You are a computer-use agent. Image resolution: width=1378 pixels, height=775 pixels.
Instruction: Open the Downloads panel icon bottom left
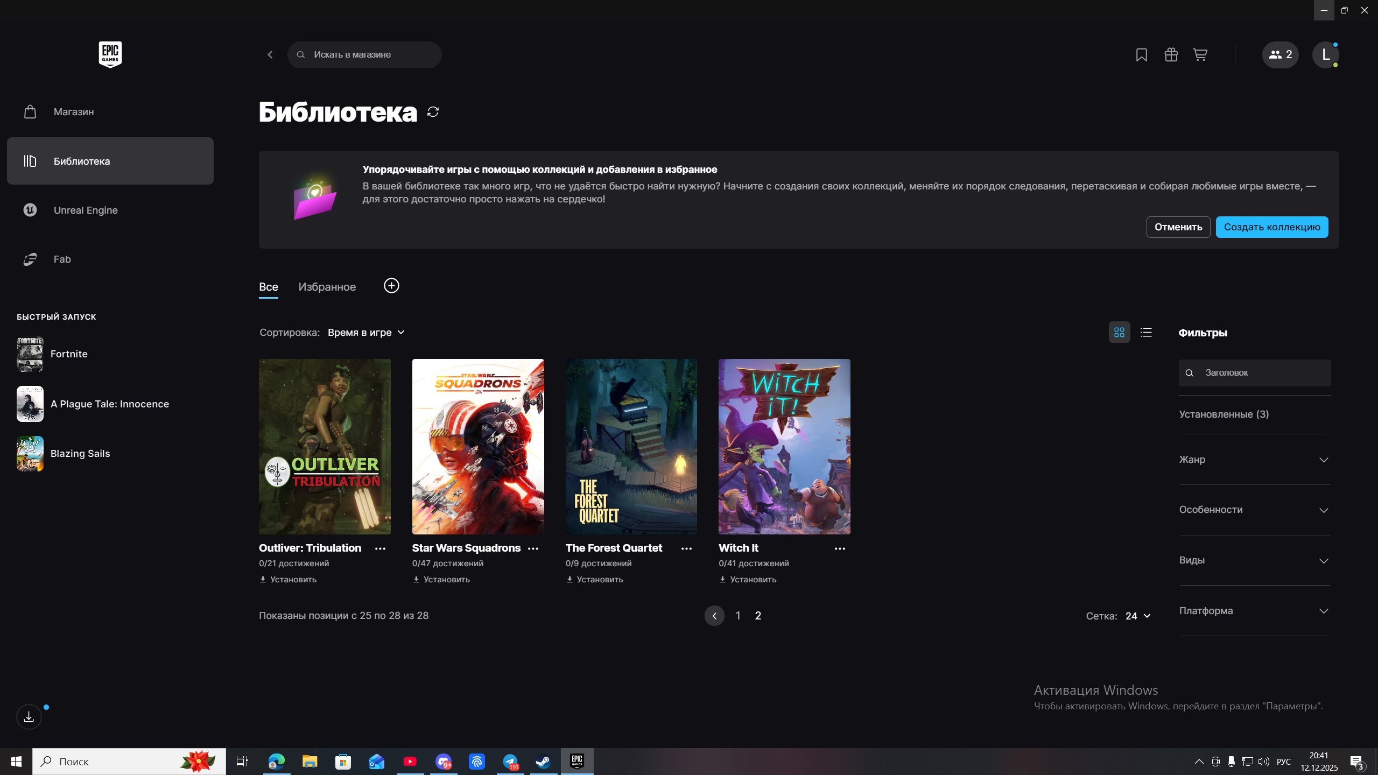pos(29,716)
